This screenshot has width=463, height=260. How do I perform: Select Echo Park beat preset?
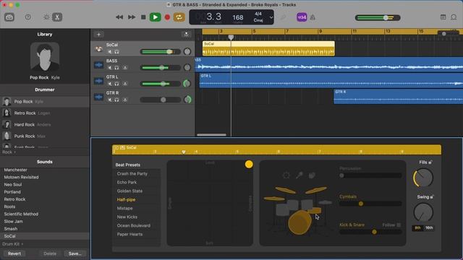127,182
